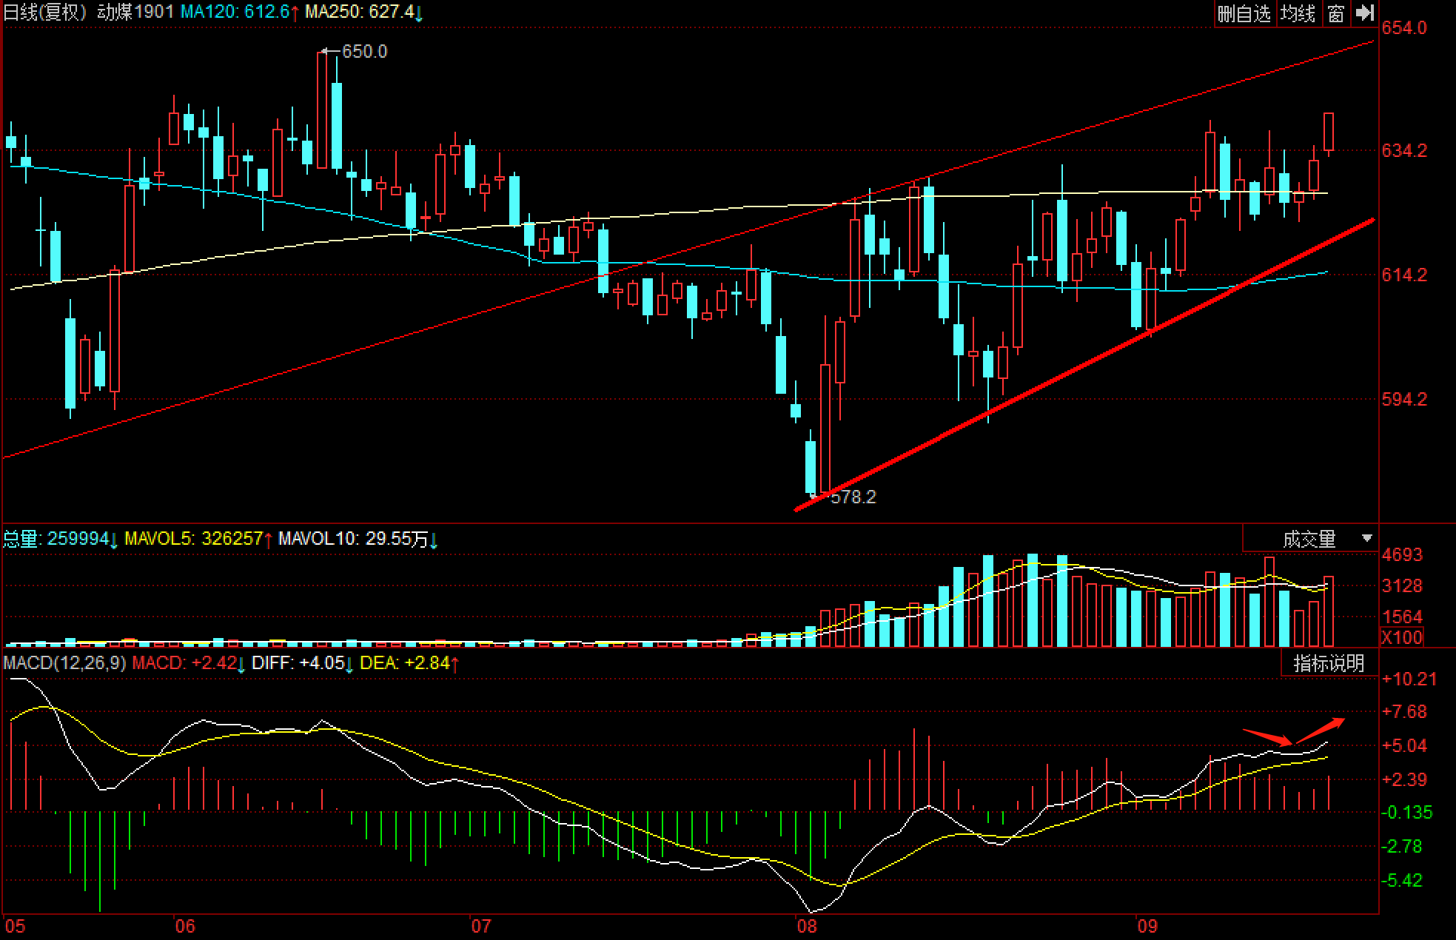Click the +10.21 MACD axis value
Image resolution: width=1456 pixels, height=940 pixels.
[x=1409, y=679]
